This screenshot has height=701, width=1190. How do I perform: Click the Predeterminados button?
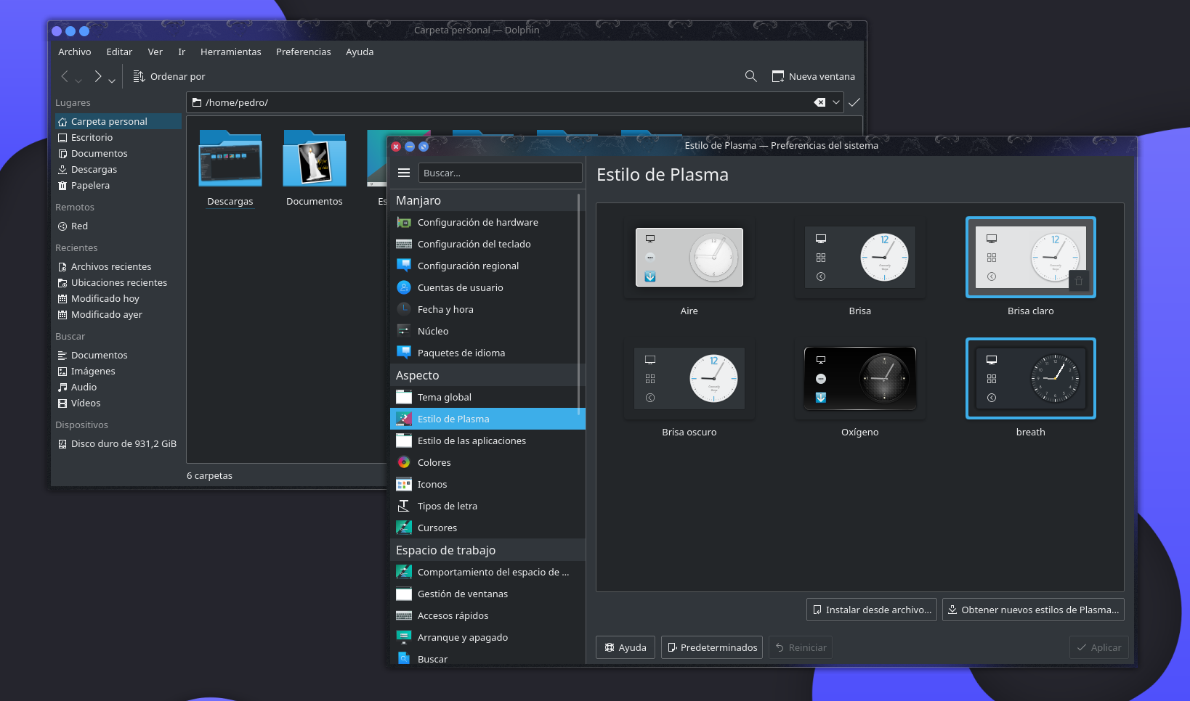[712, 647]
